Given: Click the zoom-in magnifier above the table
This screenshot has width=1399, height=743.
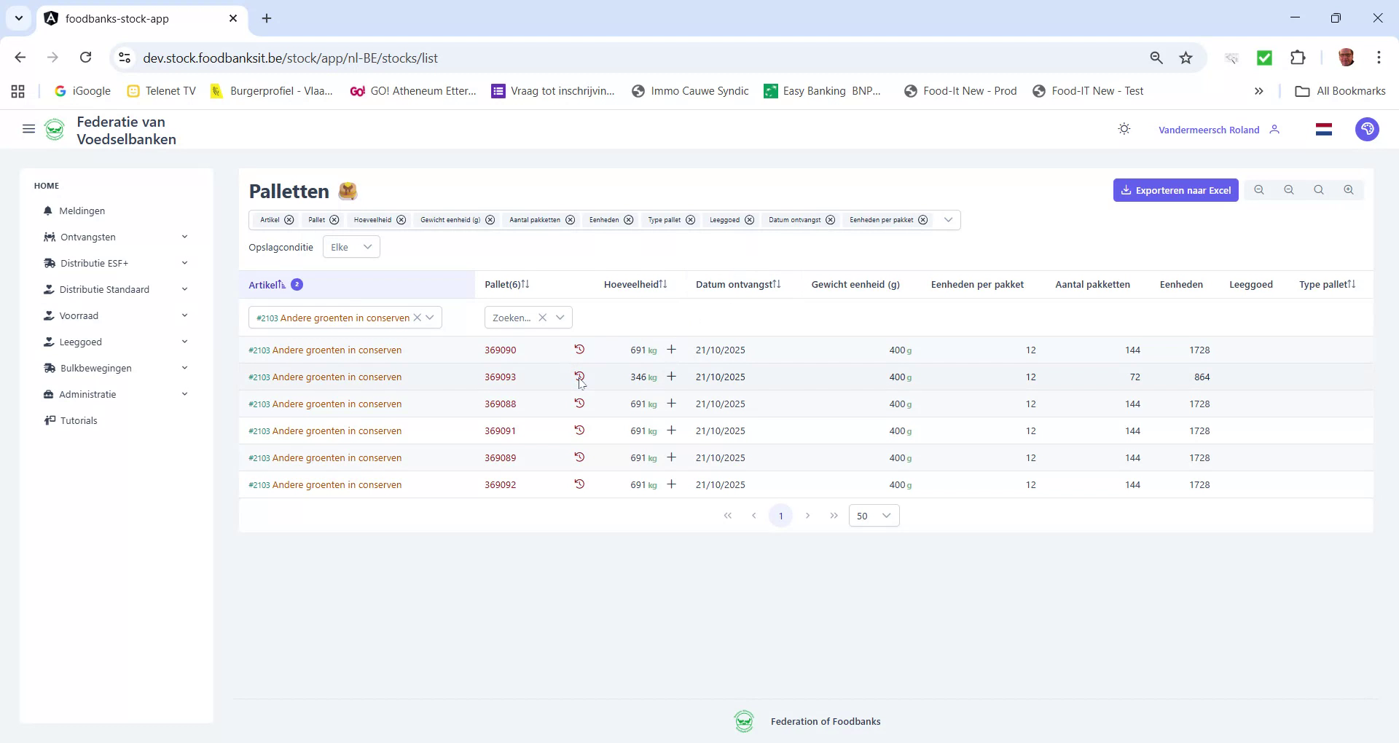Looking at the screenshot, I should click(1348, 189).
